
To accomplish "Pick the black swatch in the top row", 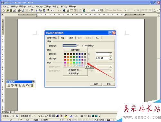I will pos(65,54).
